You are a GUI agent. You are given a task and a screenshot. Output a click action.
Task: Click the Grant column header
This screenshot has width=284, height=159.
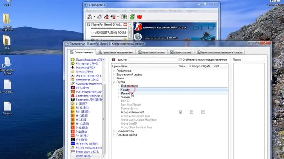[x=216, y=66]
